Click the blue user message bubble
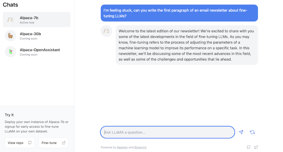The image size is (283, 152). 179,13
